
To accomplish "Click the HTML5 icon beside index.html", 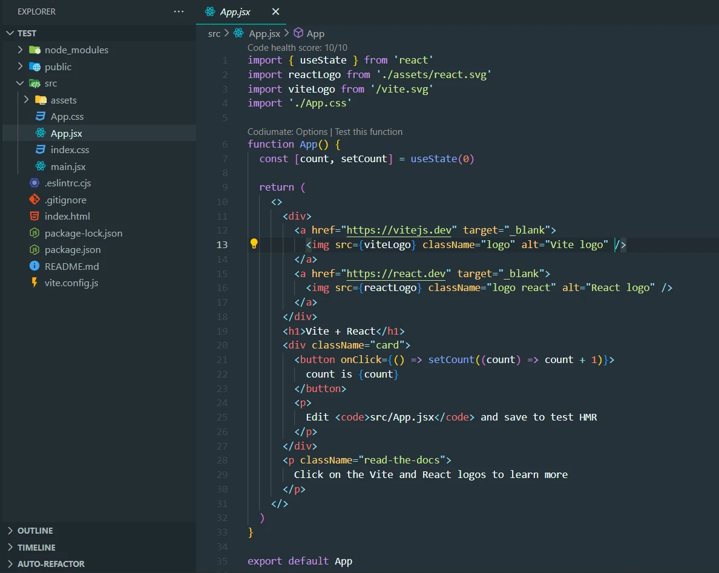I will coord(34,216).
